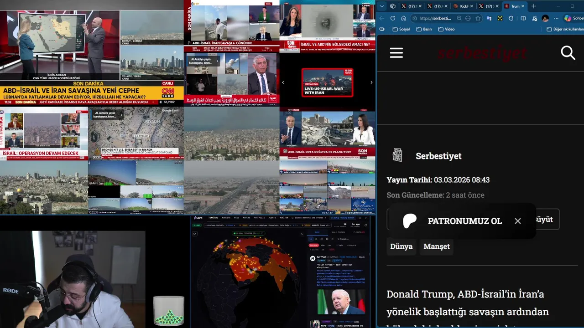
Task: Open the Glint Whale Tracker panel tab
Action: [x=338, y=232]
